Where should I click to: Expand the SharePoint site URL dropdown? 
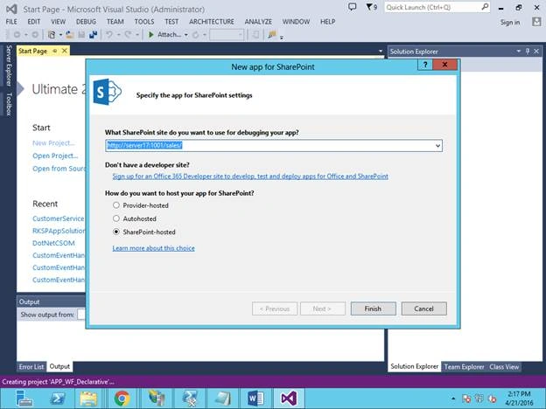point(437,145)
